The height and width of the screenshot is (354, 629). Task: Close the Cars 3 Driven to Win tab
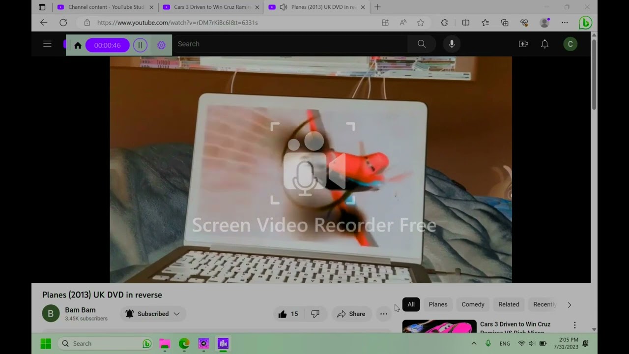[x=257, y=7]
